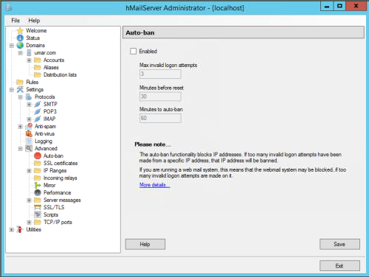Collapse the Advanced node
Screen dimensions: 369x277
tap(21, 149)
